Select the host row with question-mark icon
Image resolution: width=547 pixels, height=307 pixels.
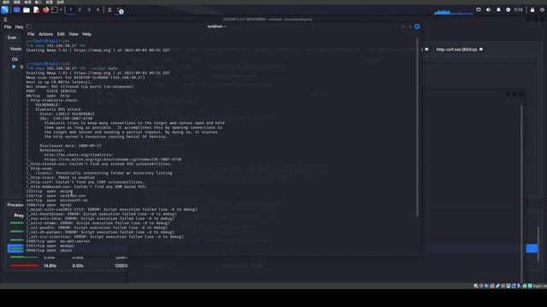coord(17,67)
